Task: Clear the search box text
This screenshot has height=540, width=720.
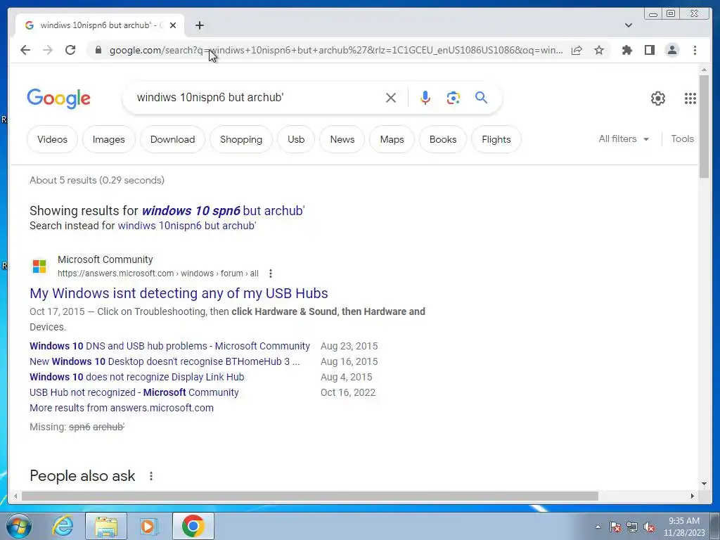Action: tap(391, 98)
